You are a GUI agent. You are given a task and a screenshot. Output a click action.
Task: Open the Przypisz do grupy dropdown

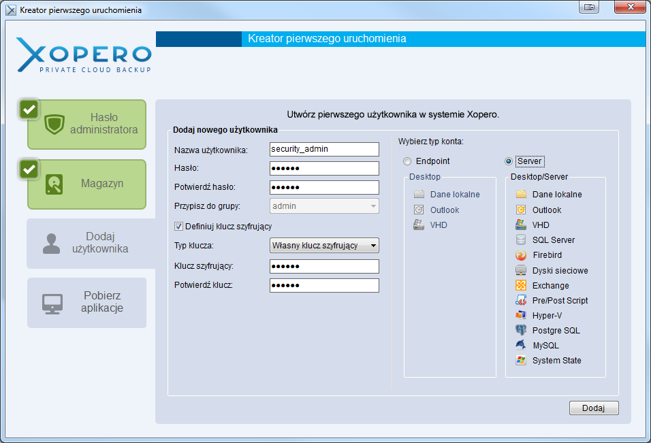324,206
